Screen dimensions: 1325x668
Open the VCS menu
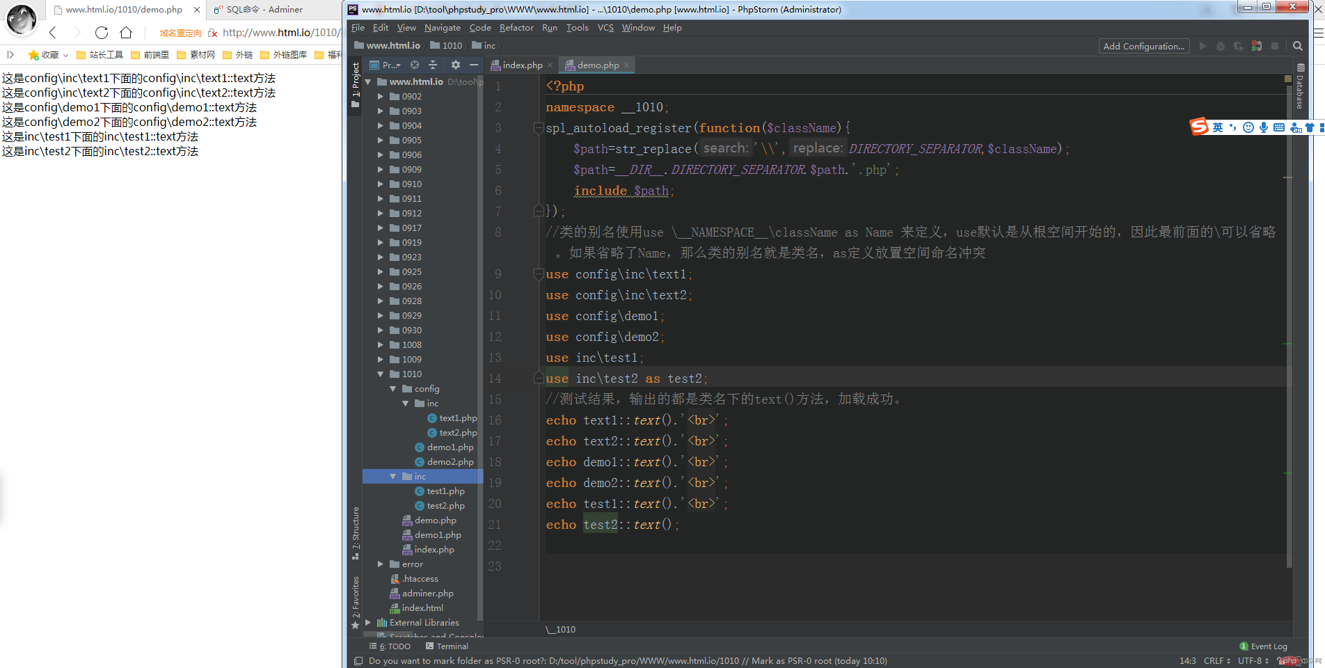(x=605, y=28)
